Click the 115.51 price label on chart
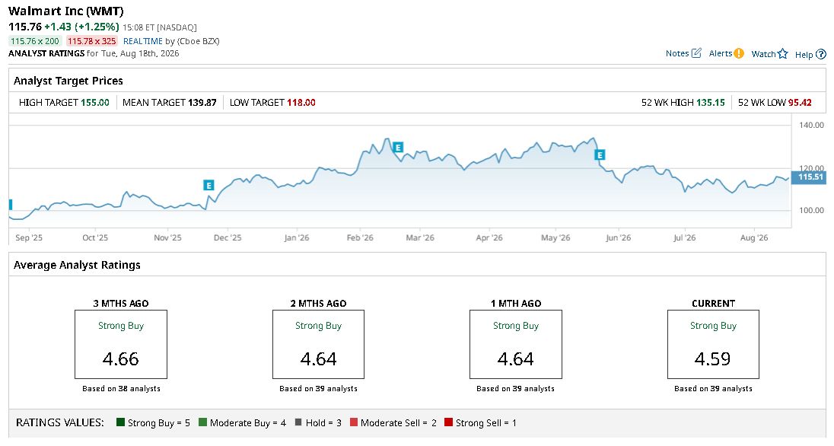 pyautogui.click(x=810, y=177)
